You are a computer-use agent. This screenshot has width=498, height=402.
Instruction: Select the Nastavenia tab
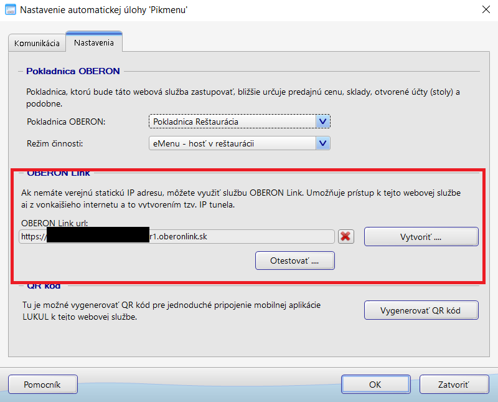coord(94,42)
